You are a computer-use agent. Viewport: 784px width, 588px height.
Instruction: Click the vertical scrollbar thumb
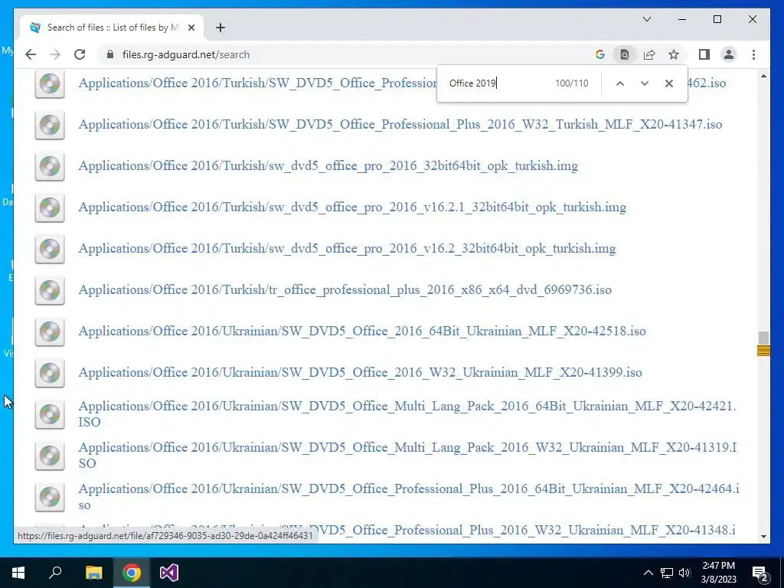pos(763,338)
